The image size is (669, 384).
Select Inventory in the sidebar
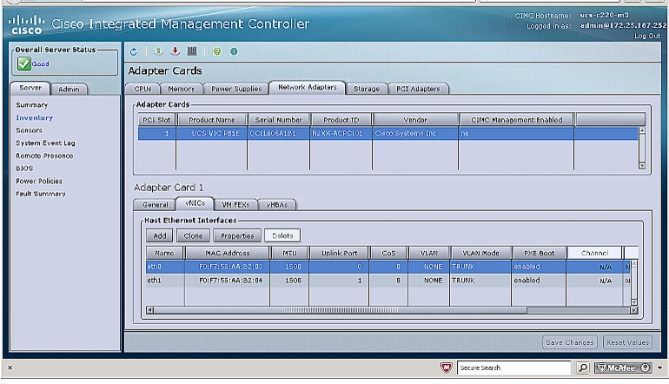tap(35, 118)
